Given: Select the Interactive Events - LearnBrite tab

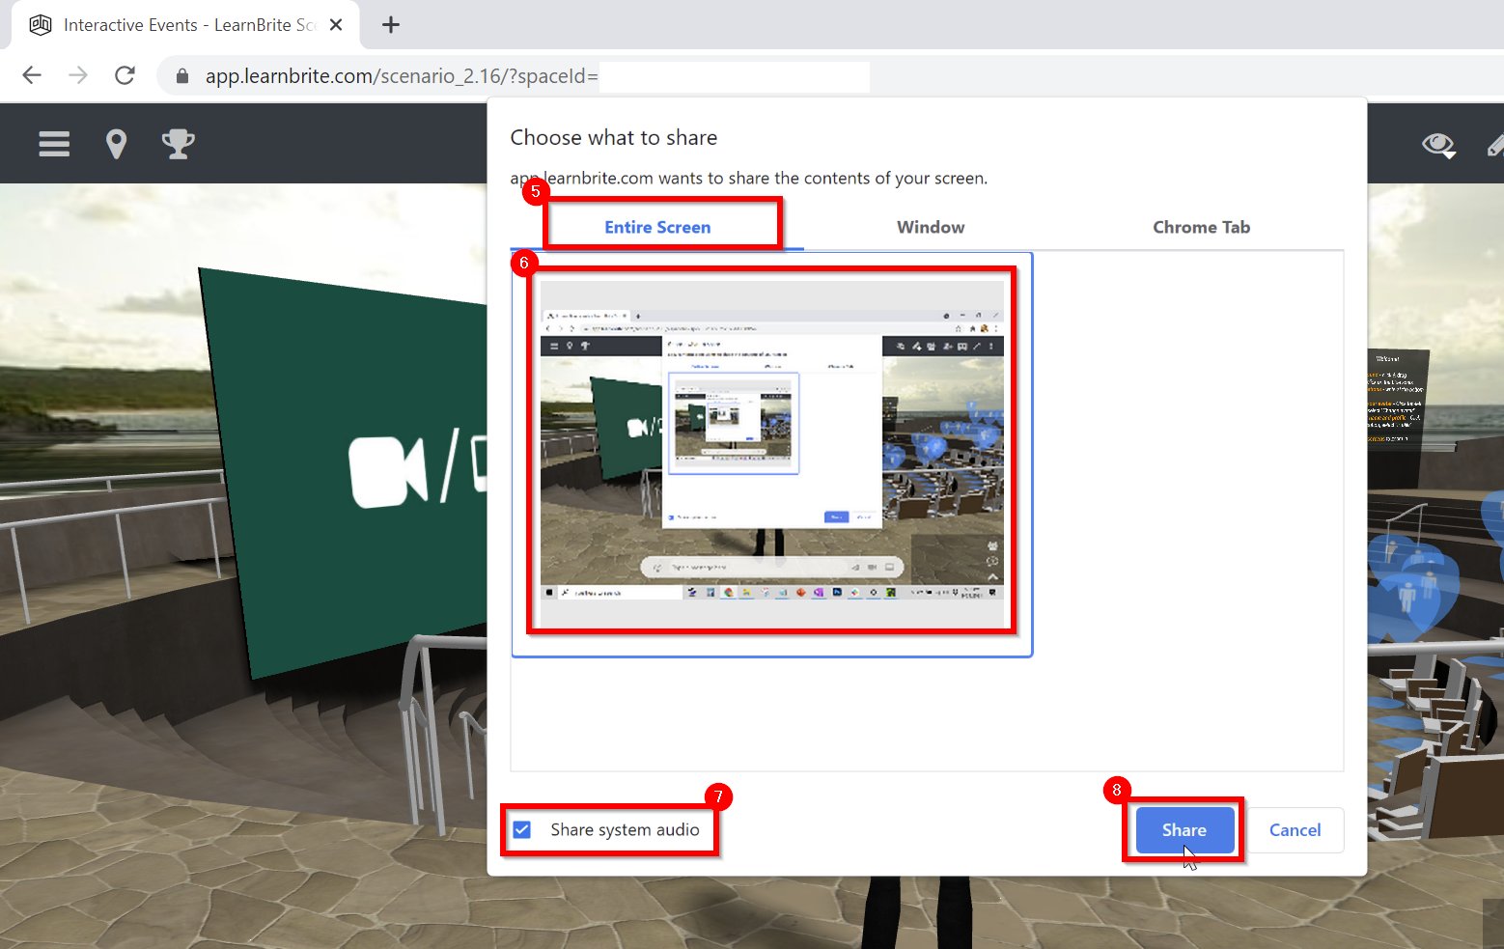Looking at the screenshot, I should tap(185, 25).
